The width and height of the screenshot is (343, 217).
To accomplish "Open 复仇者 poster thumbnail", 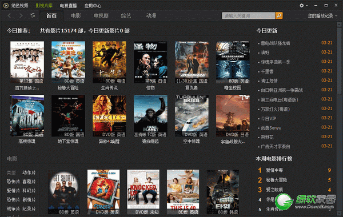I will (192, 62).
